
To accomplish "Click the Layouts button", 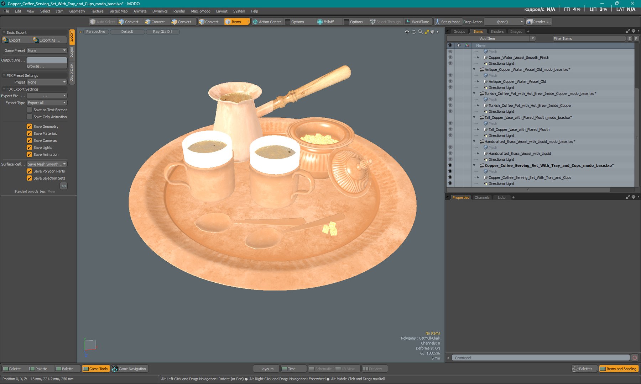I will click(266, 369).
